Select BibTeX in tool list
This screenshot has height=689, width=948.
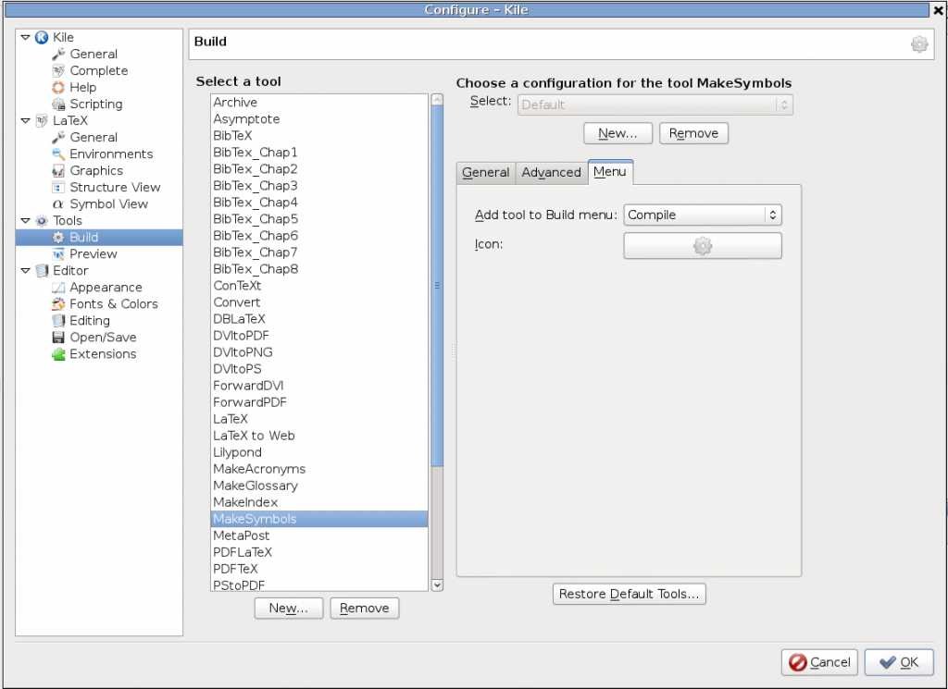(x=319, y=136)
